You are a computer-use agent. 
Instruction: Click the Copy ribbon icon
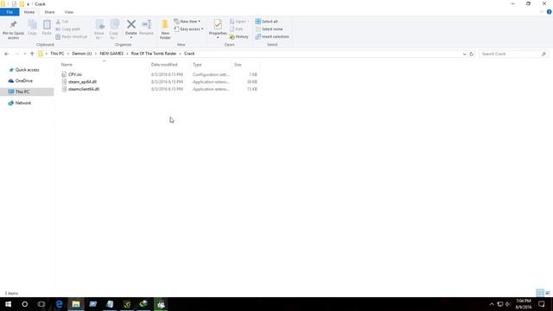[32, 28]
